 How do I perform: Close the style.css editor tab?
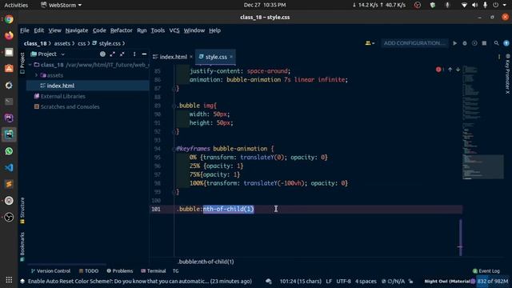231,57
